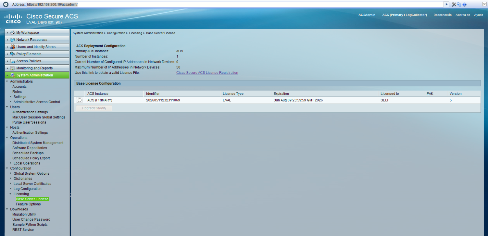Close the browser pane with X button

pyautogui.click(x=484, y=4)
